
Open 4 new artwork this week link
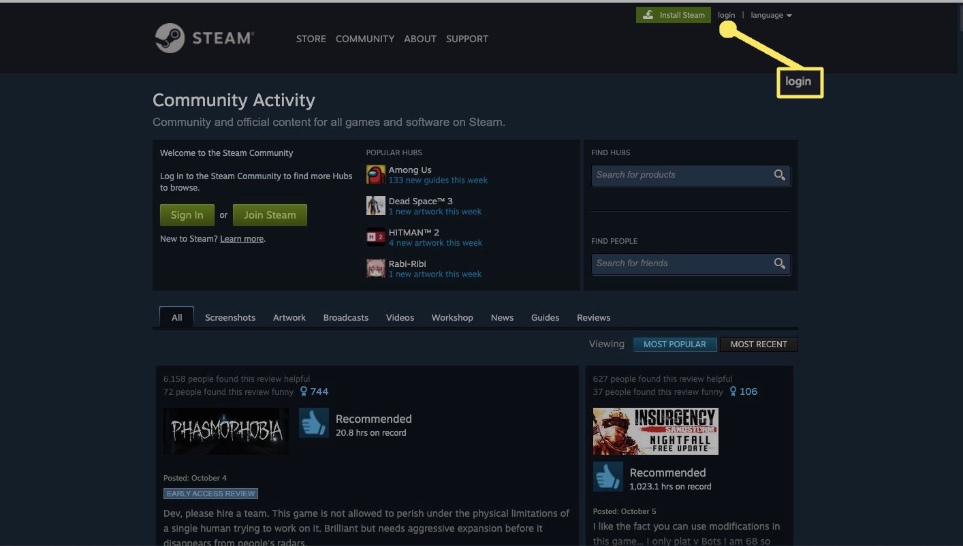[x=435, y=243]
